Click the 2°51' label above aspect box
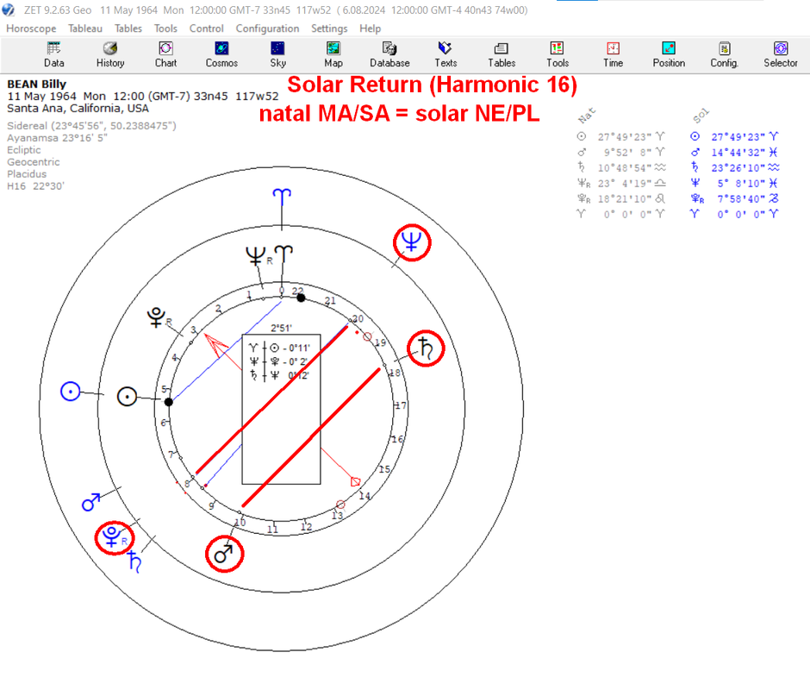The image size is (810, 690). pyautogui.click(x=281, y=328)
